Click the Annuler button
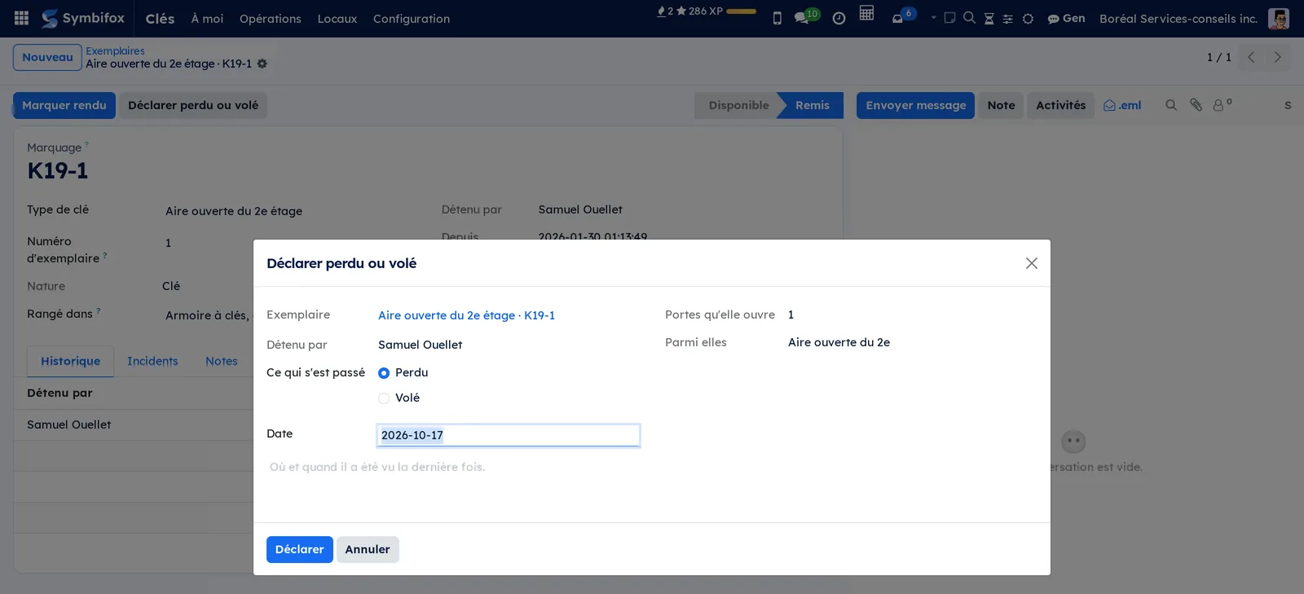 368,549
